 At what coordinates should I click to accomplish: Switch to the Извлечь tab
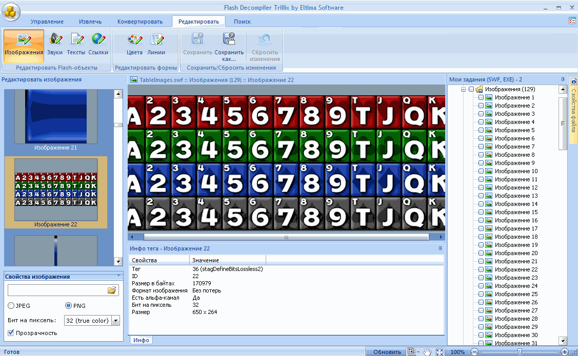point(90,22)
